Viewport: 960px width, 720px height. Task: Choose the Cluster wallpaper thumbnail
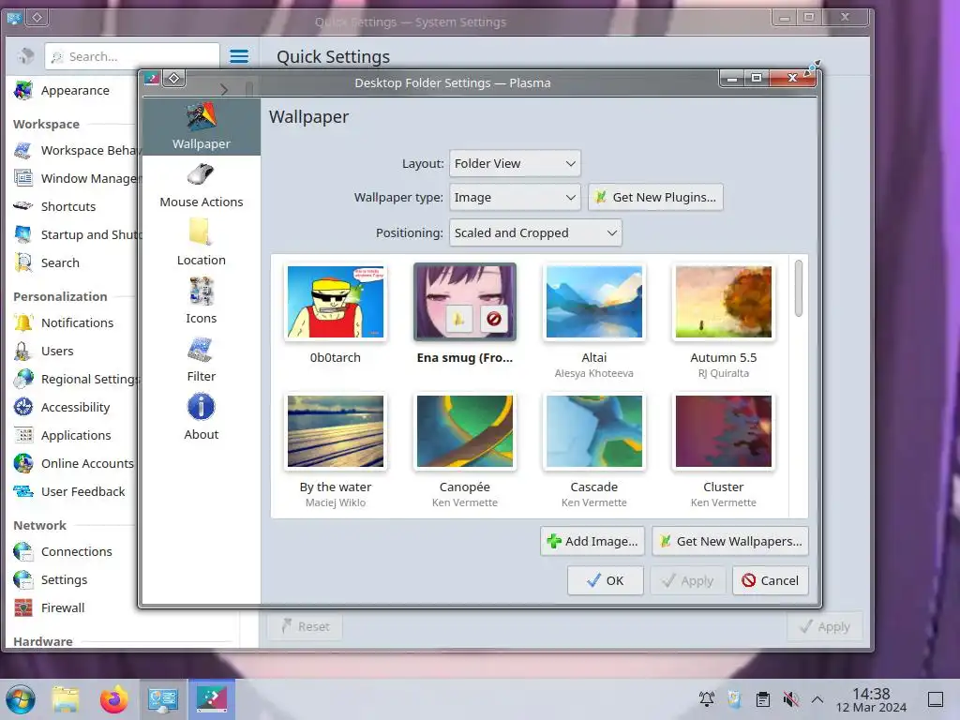[724, 431]
